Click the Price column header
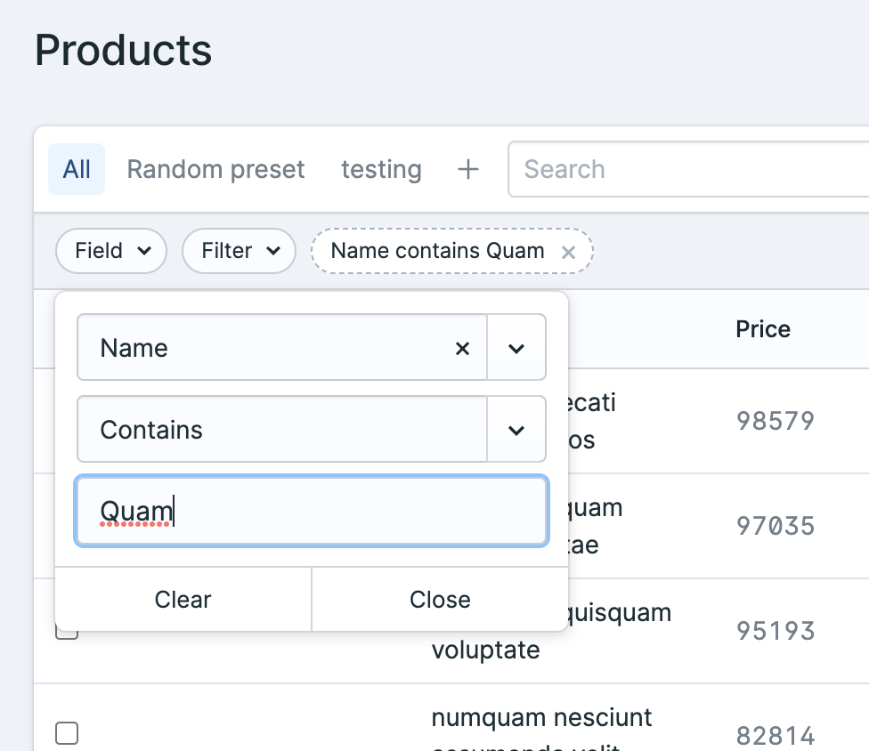This screenshot has height=751, width=869. [x=763, y=329]
